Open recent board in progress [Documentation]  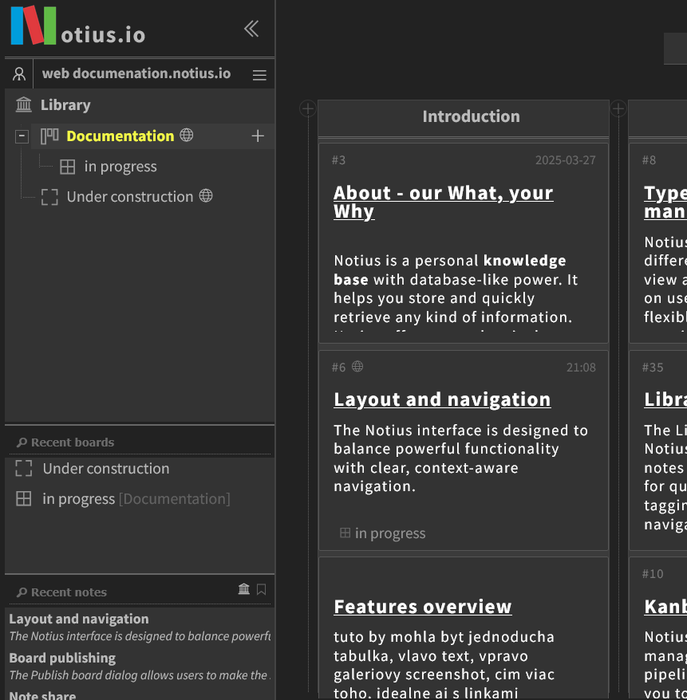(x=136, y=499)
